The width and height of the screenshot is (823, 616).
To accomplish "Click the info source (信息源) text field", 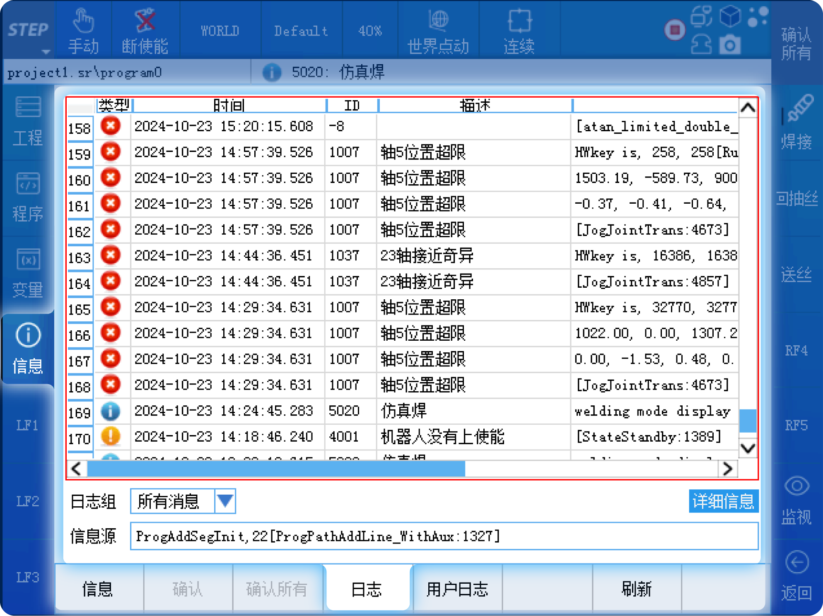I will [x=444, y=536].
